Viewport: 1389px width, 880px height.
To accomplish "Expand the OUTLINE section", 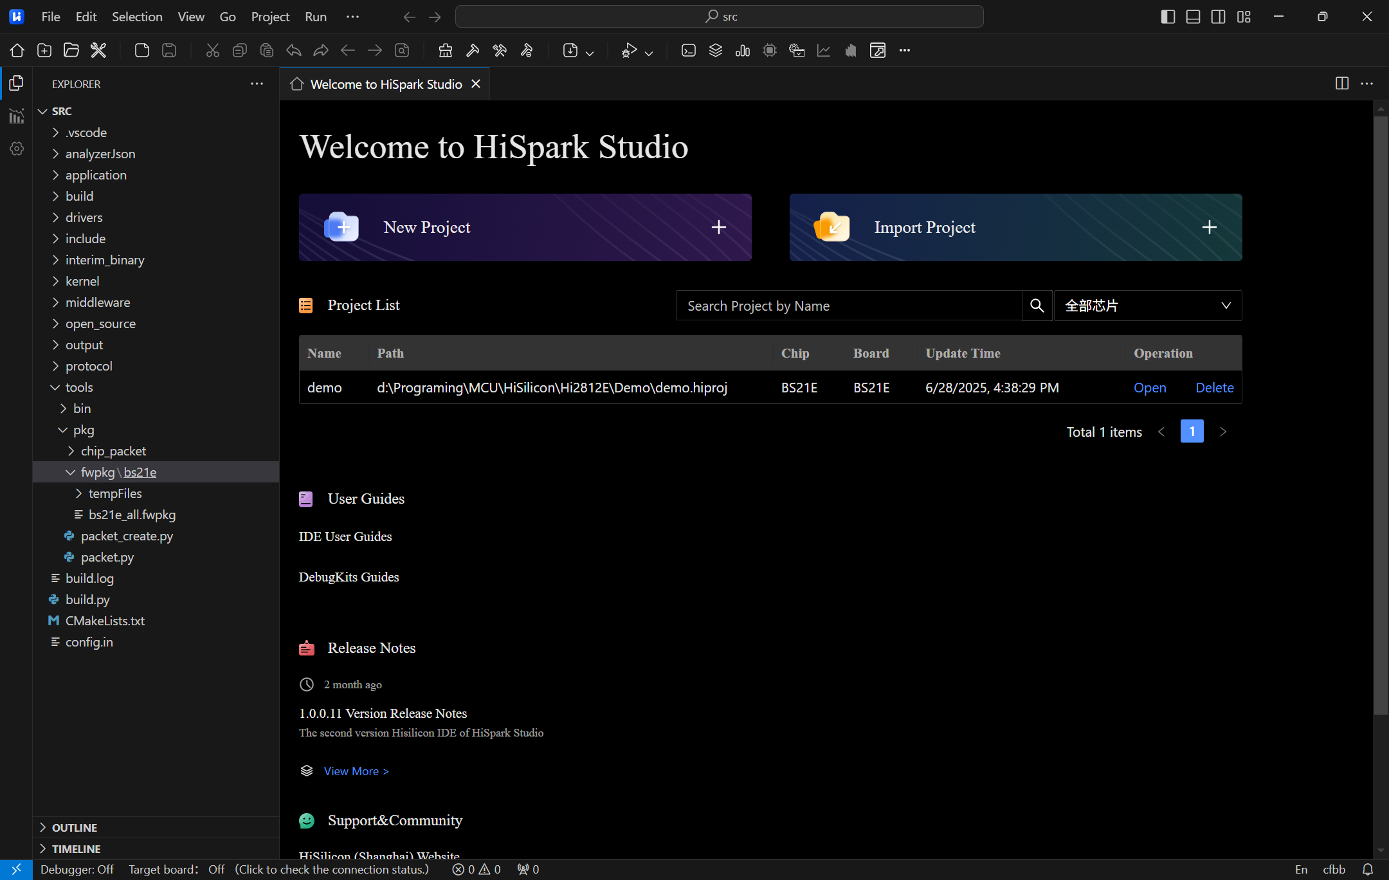I will click(75, 827).
